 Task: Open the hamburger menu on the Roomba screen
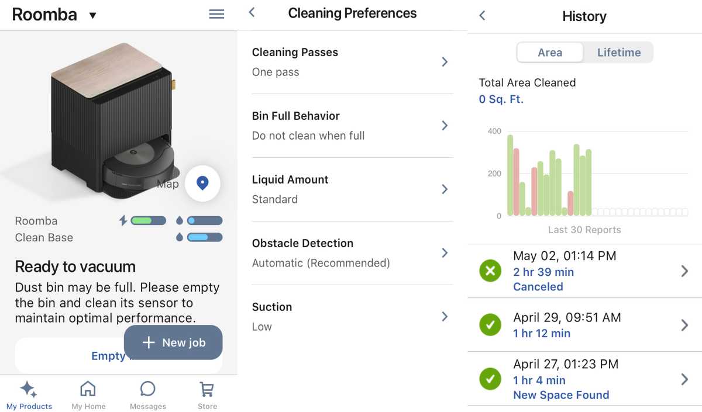[216, 14]
